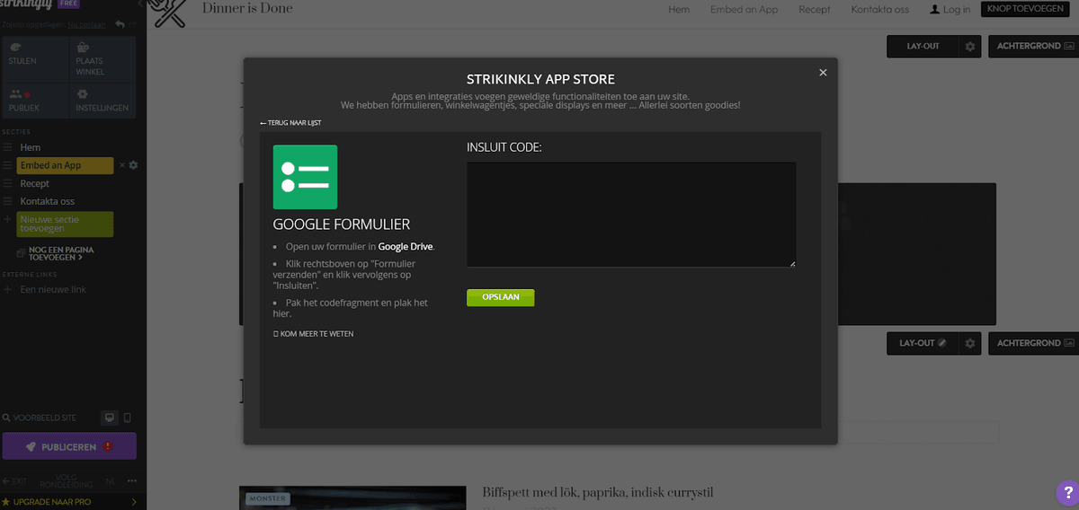Click the Google Formulier app icon

click(x=305, y=177)
